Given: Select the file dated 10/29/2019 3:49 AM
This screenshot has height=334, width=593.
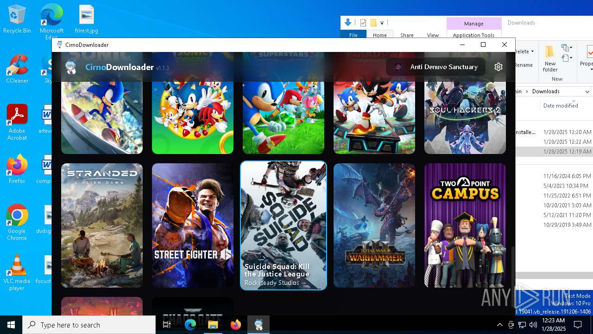Looking at the screenshot, I should [554, 225].
